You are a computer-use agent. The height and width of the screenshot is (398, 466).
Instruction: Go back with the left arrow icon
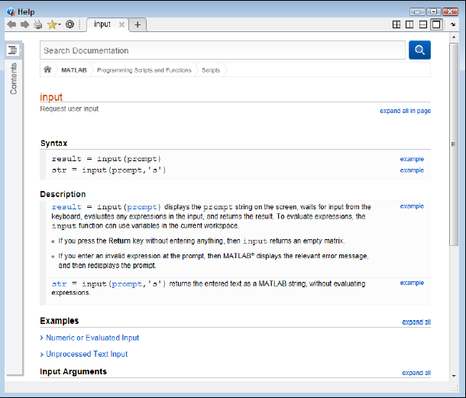tap(11, 24)
